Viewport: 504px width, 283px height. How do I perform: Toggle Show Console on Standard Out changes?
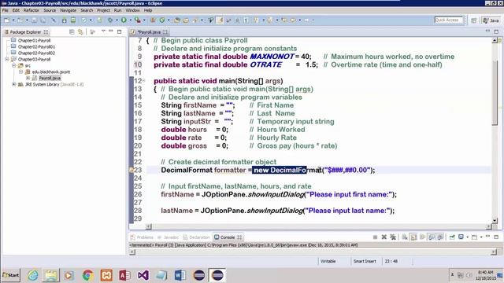[x=432, y=237]
